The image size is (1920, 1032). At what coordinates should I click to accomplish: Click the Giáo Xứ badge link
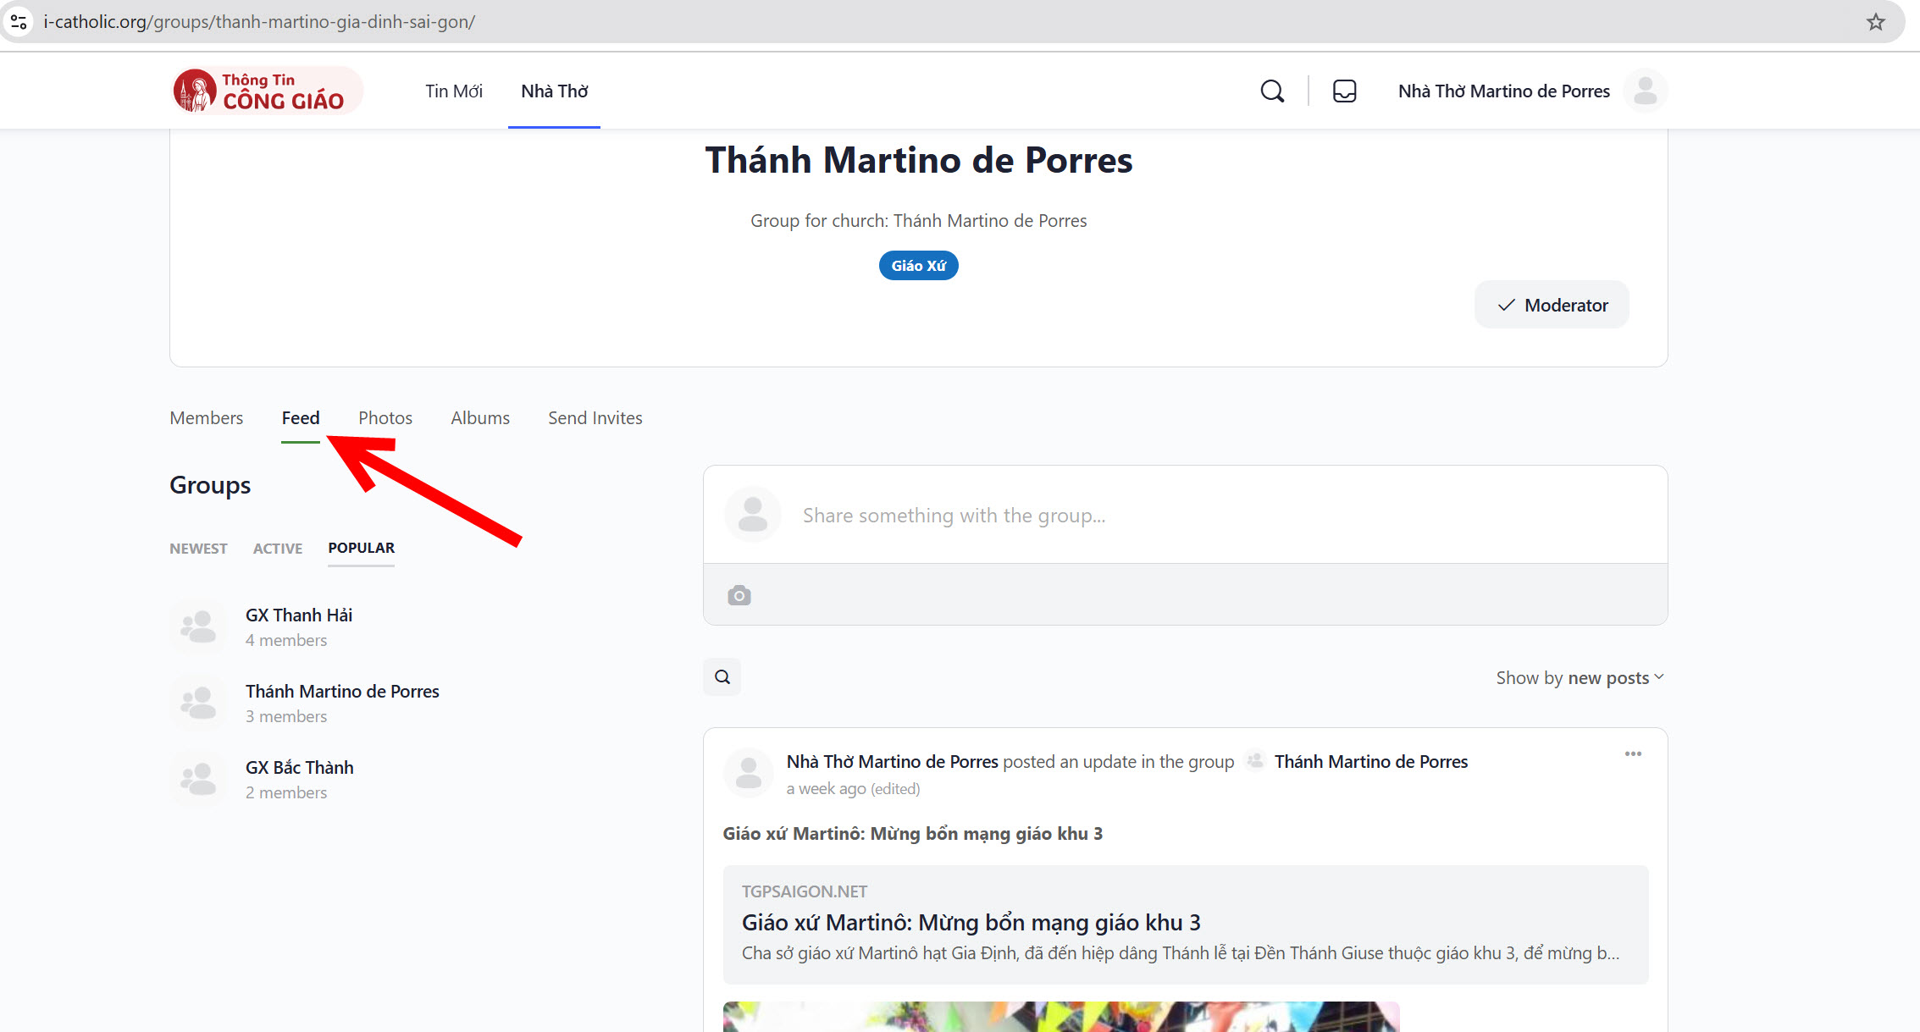(x=918, y=265)
